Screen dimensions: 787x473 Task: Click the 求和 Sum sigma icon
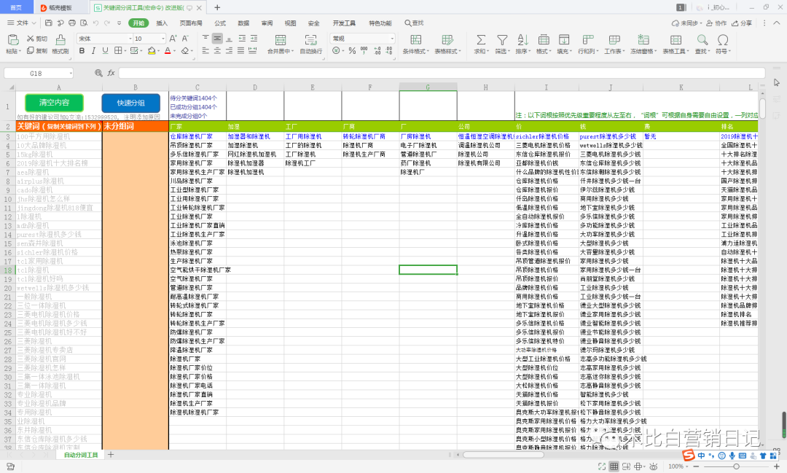point(480,40)
